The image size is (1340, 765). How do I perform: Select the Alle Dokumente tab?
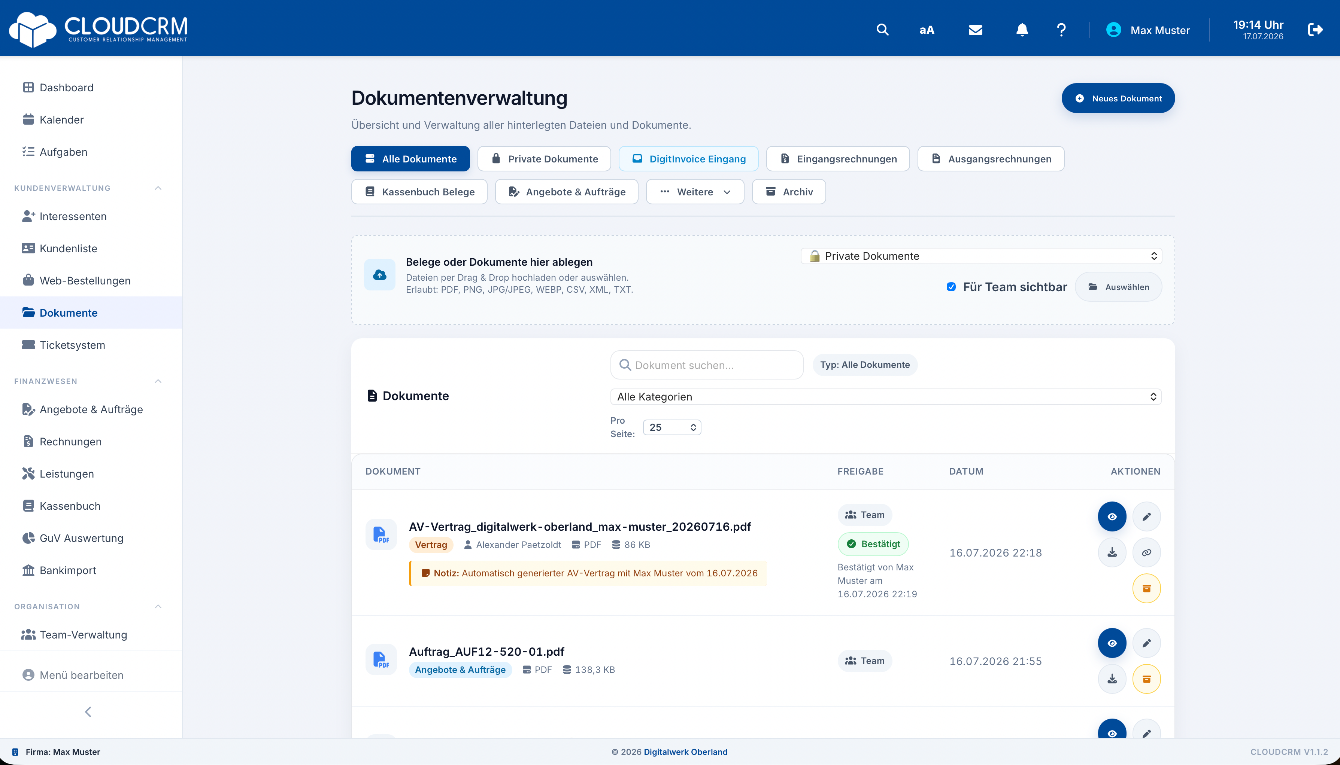[410, 159]
